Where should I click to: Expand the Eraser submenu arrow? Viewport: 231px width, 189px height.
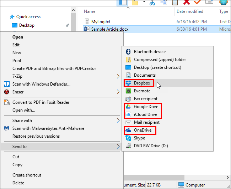pos(118,92)
